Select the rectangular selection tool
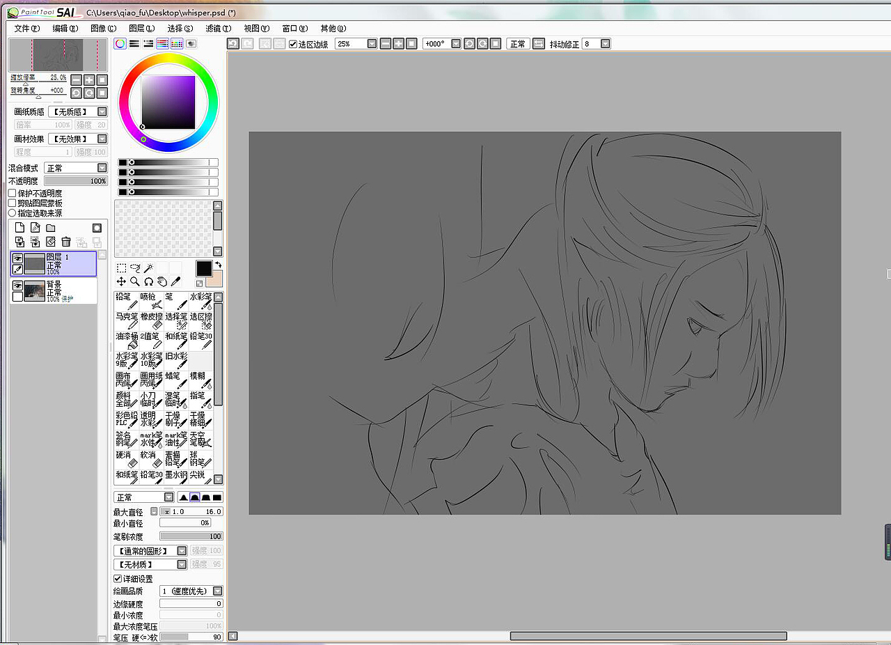 pos(121,267)
